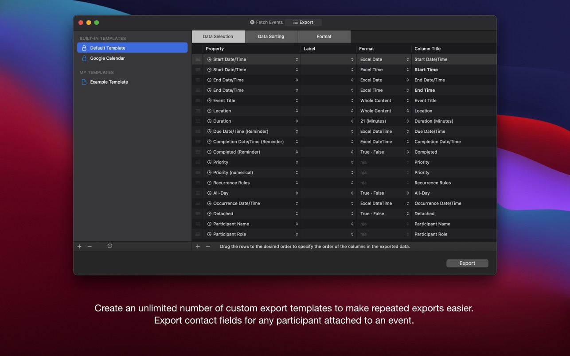Edit the bold 'End Time' column title
Screen dimensions: 570x356
pyautogui.click(x=425, y=90)
